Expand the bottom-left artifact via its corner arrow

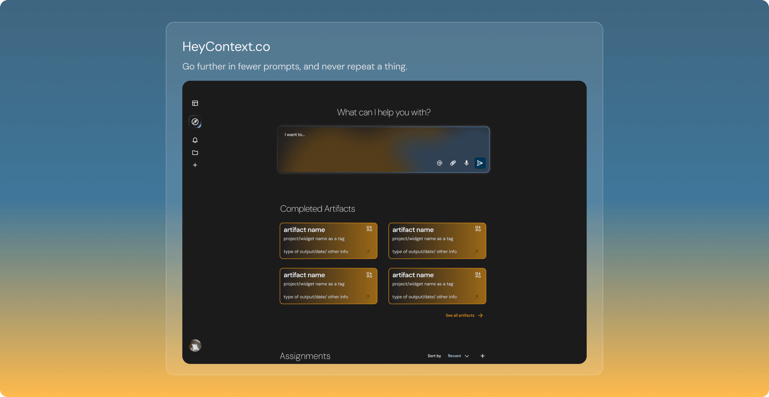click(367, 297)
